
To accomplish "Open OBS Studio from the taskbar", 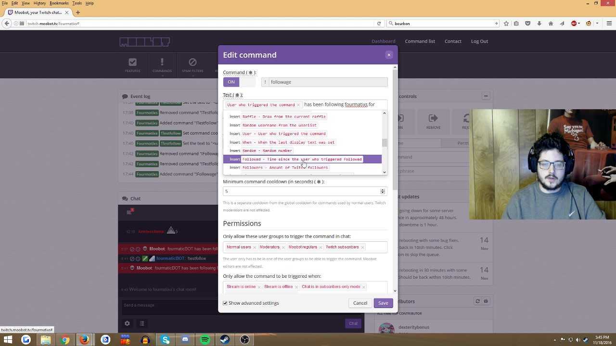I will coord(244,340).
